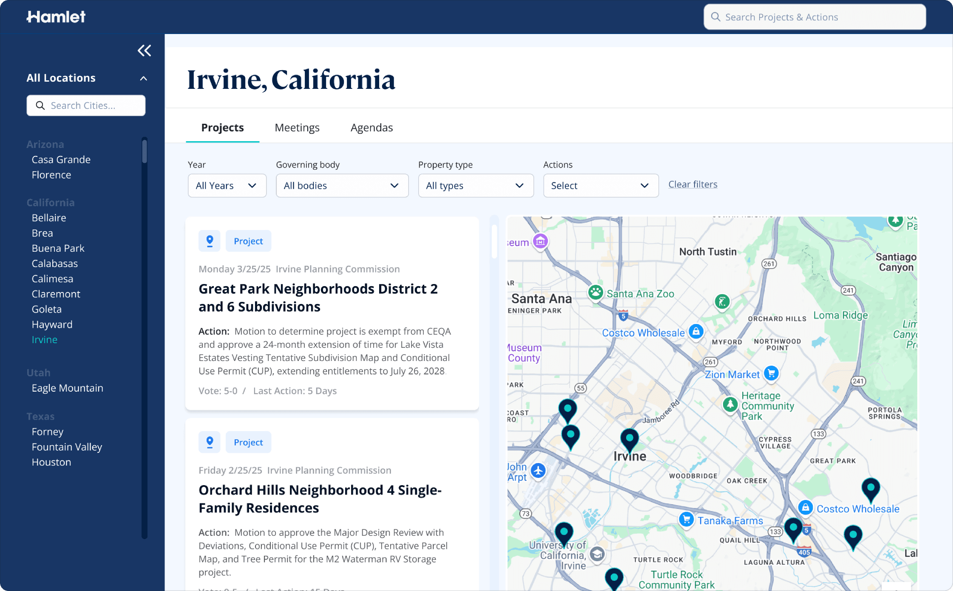
Task: Collapse the sidebar with double-chevron icon
Action: point(144,51)
